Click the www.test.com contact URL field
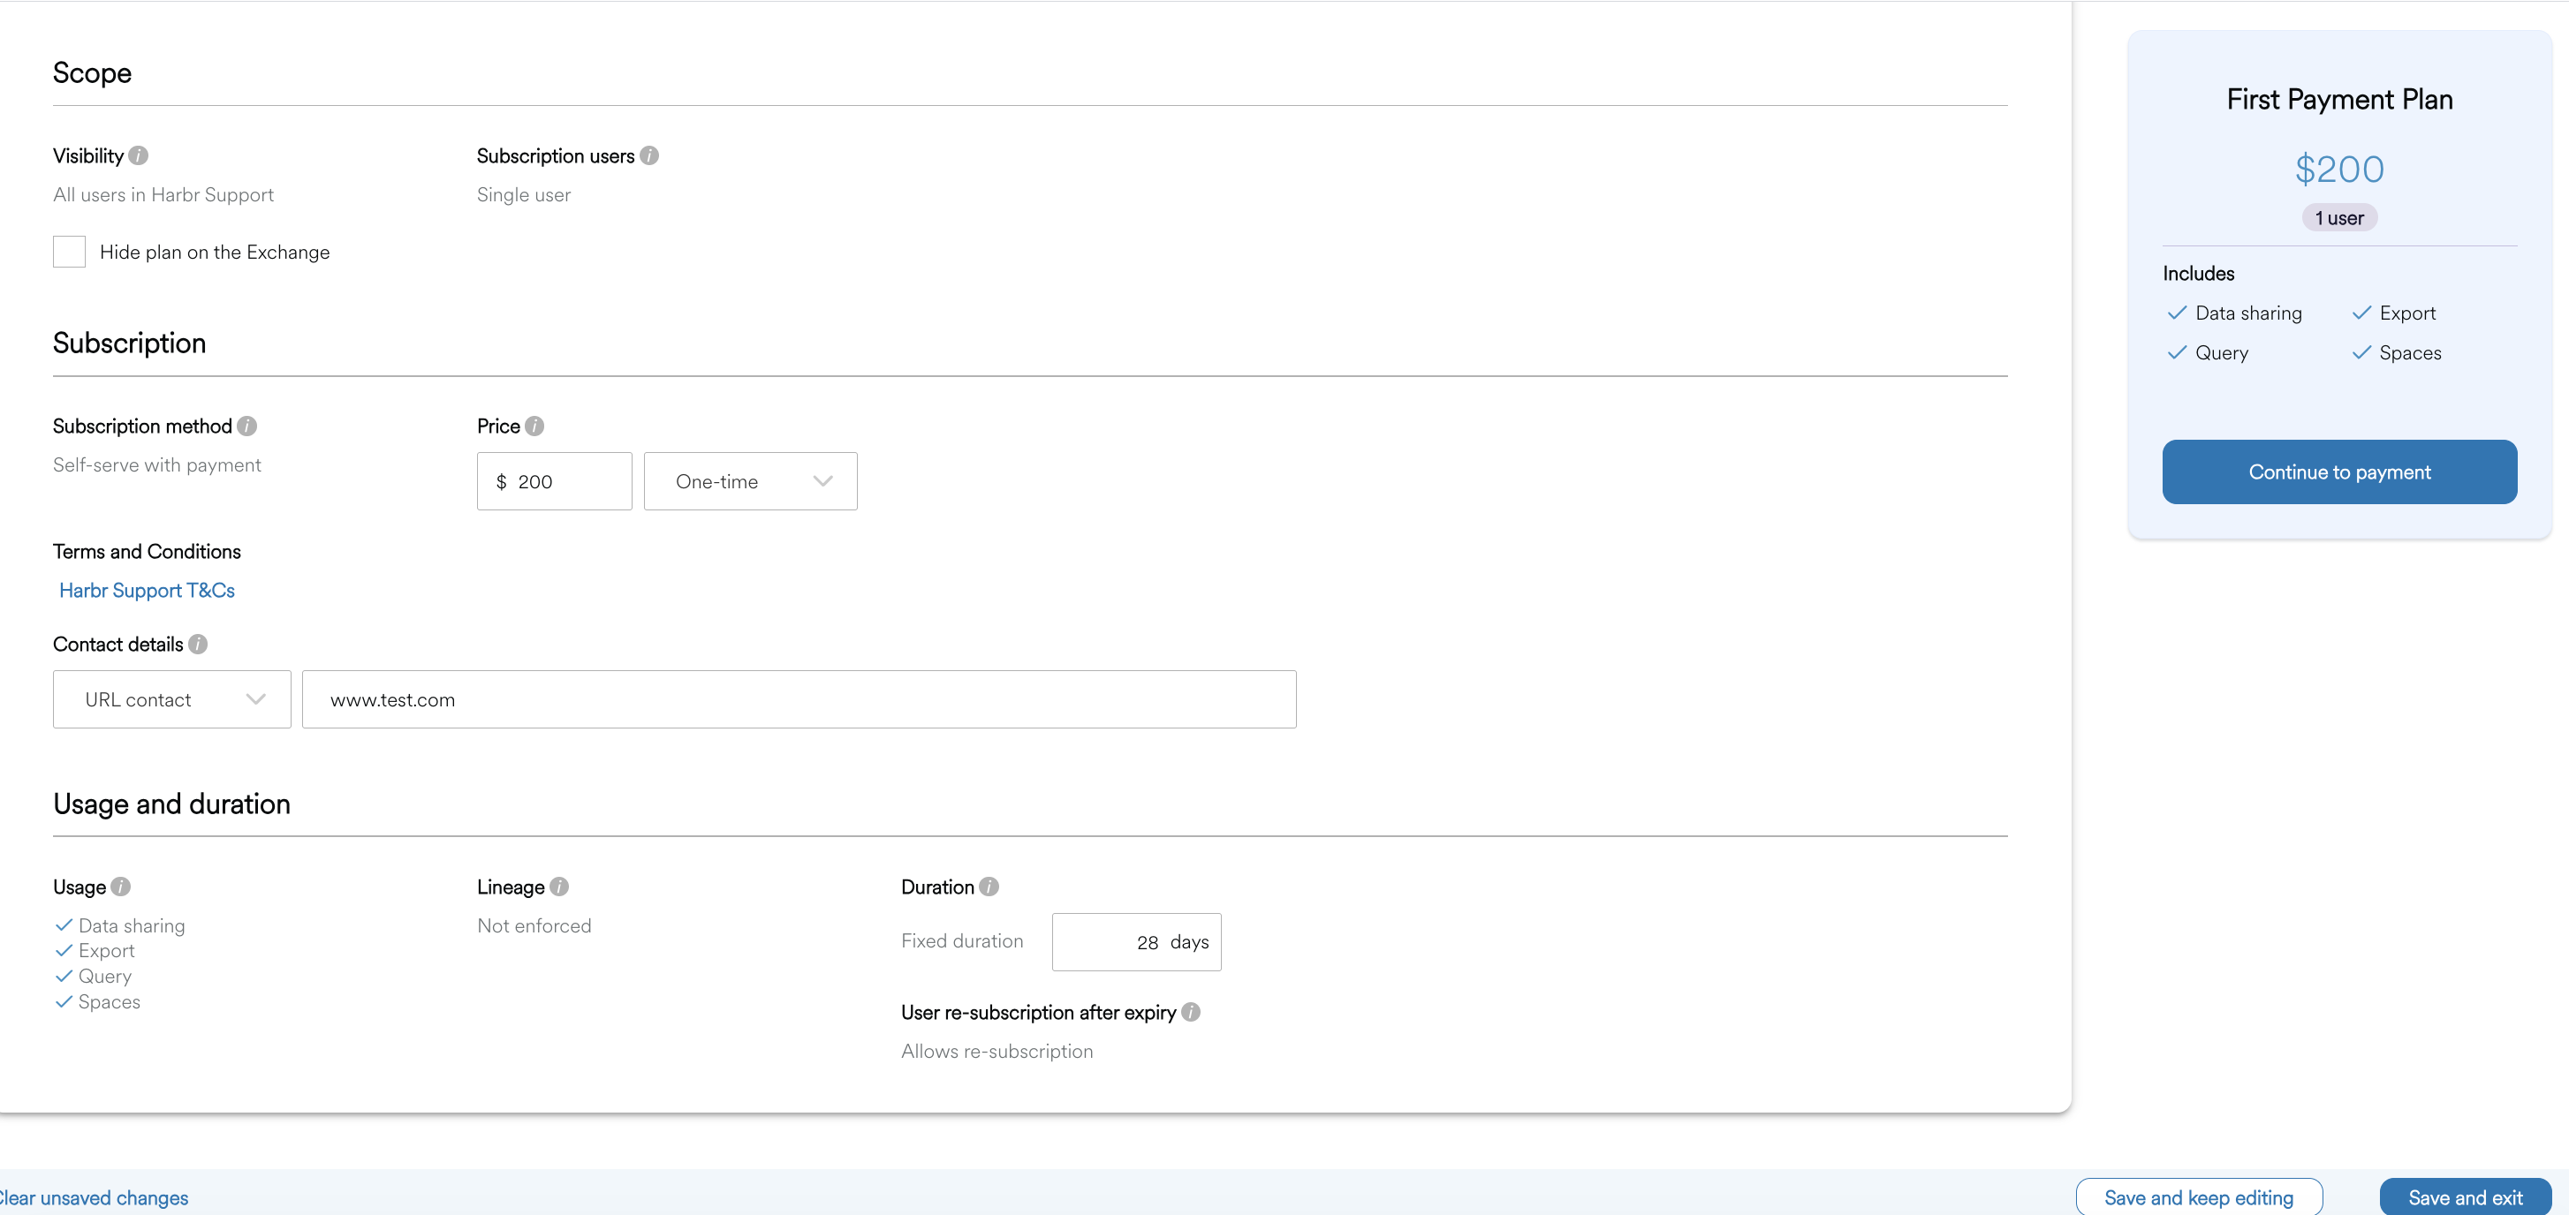 click(798, 699)
